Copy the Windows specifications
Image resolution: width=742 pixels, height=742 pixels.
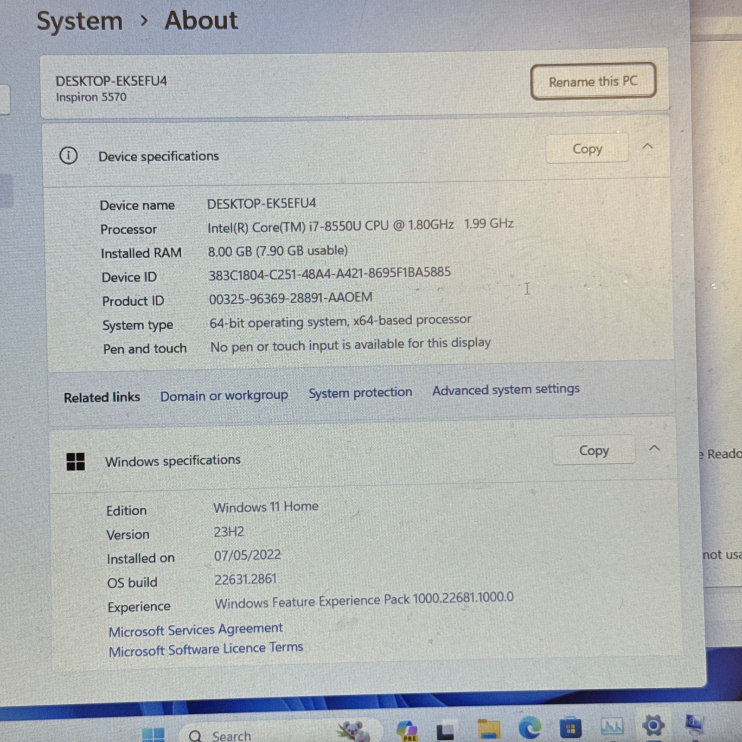pos(594,450)
